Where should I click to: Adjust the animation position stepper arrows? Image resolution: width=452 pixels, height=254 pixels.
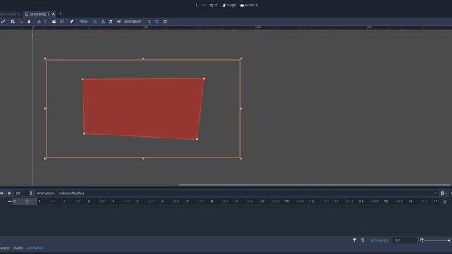tap(31, 193)
